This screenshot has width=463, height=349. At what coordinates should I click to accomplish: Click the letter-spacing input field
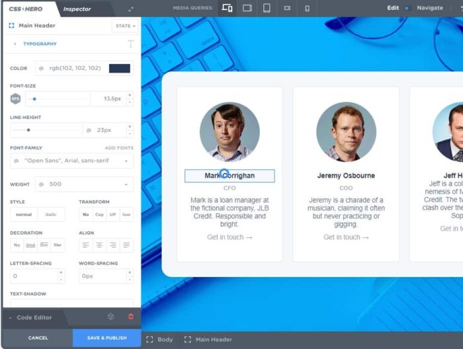click(33, 276)
